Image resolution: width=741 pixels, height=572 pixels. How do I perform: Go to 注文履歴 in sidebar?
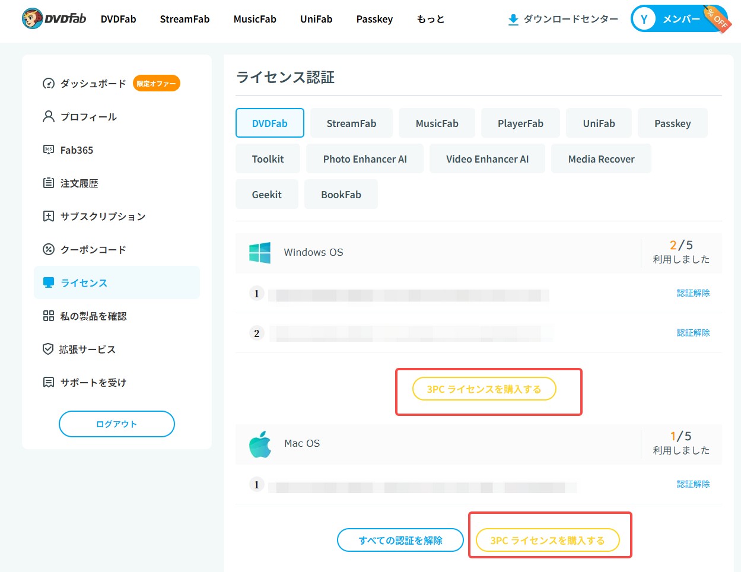pyautogui.click(x=79, y=183)
